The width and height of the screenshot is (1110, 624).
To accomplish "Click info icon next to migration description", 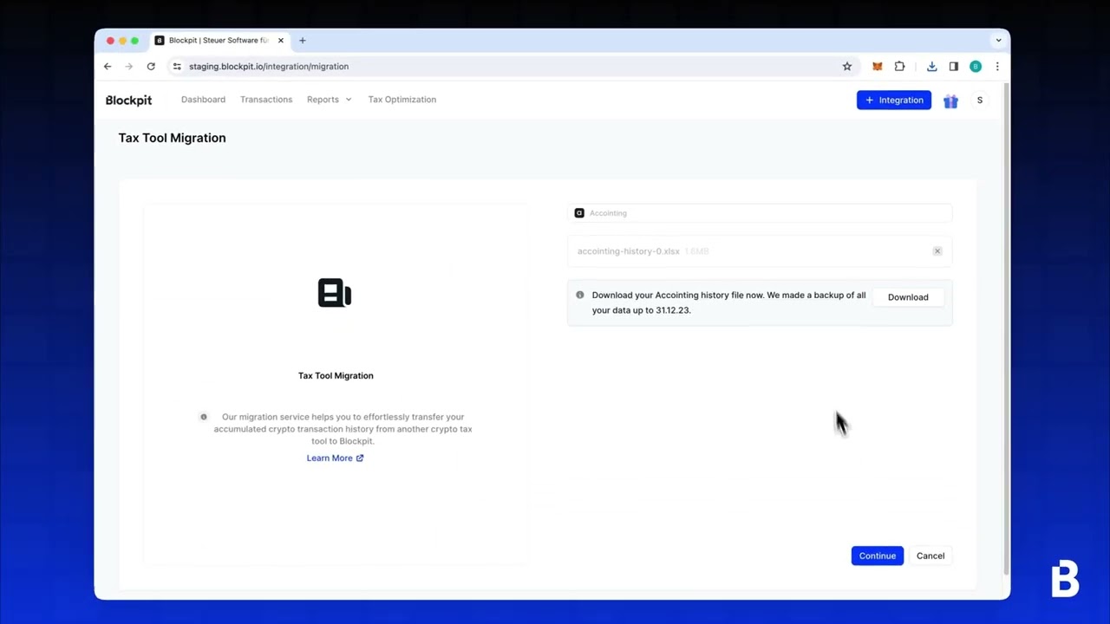I will click(x=204, y=417).
